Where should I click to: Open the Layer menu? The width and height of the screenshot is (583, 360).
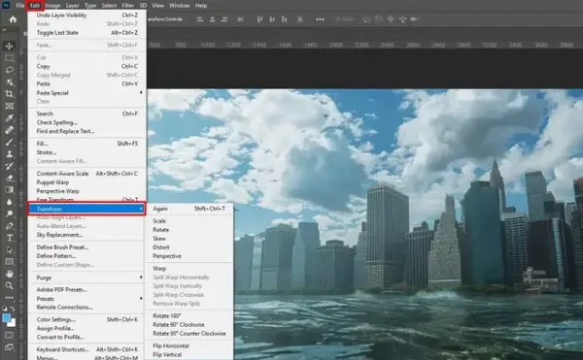coord(73,6)
